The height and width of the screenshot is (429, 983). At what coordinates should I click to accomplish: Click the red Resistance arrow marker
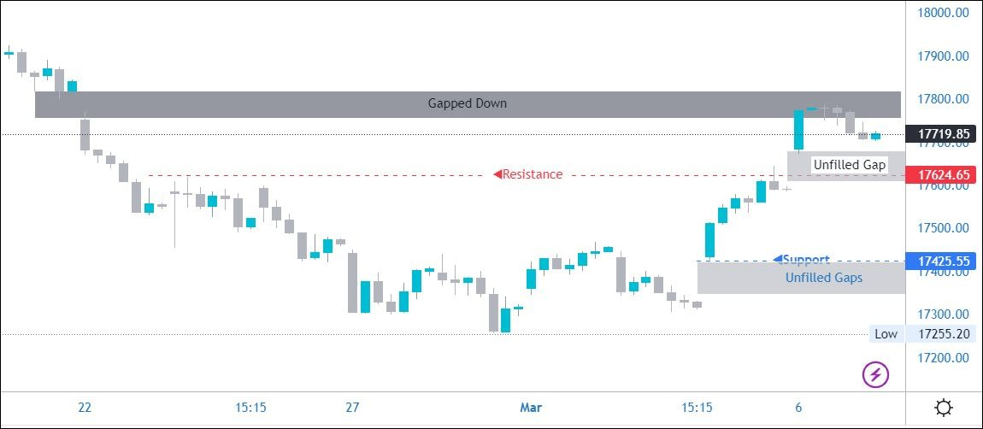497,174
